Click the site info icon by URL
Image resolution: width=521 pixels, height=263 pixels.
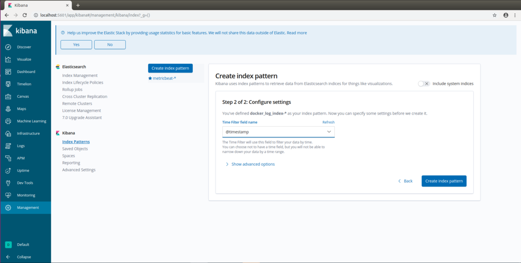point(36,15)
